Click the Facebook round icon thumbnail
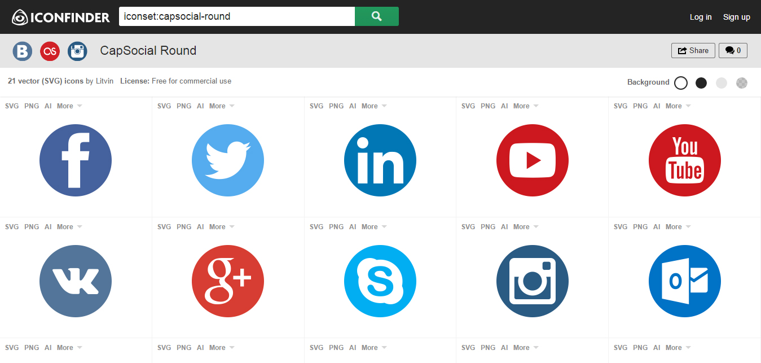The height and width of the screenshot is (363, 761). click(x=76, y=160)
